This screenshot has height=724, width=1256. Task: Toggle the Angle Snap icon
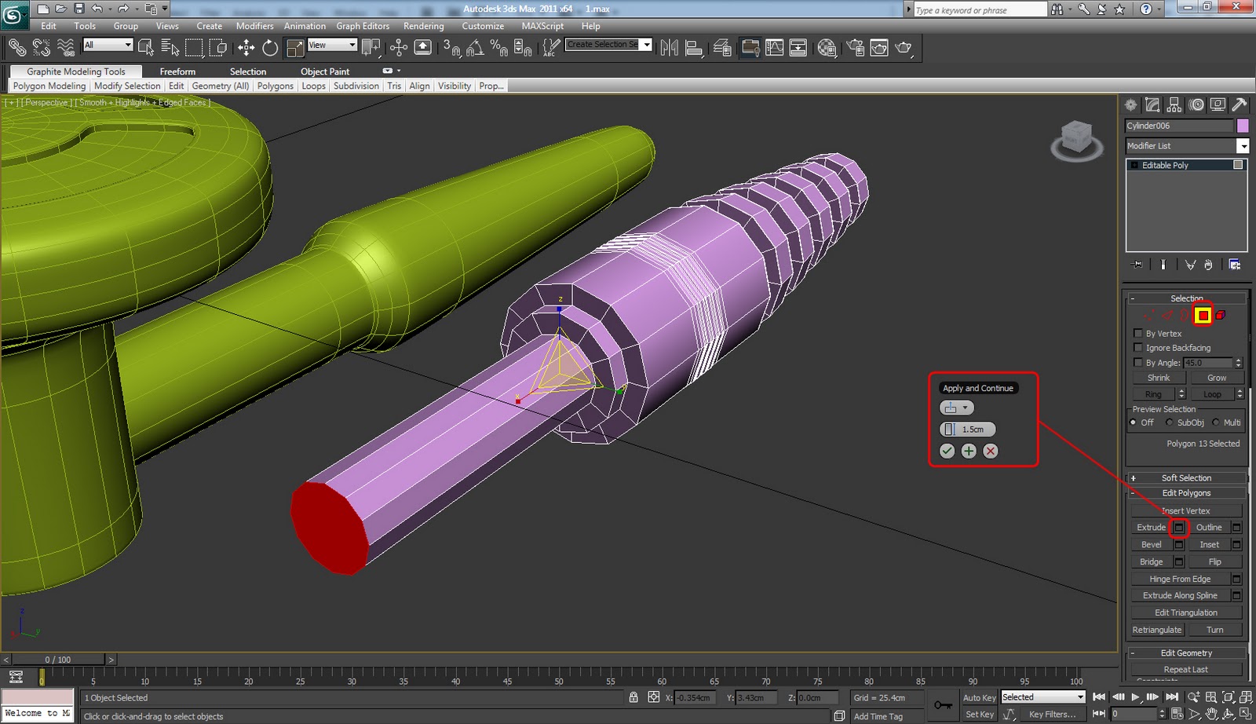(x=475, y=48)
